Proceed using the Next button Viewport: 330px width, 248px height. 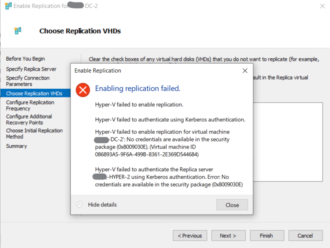click(228, 236)
